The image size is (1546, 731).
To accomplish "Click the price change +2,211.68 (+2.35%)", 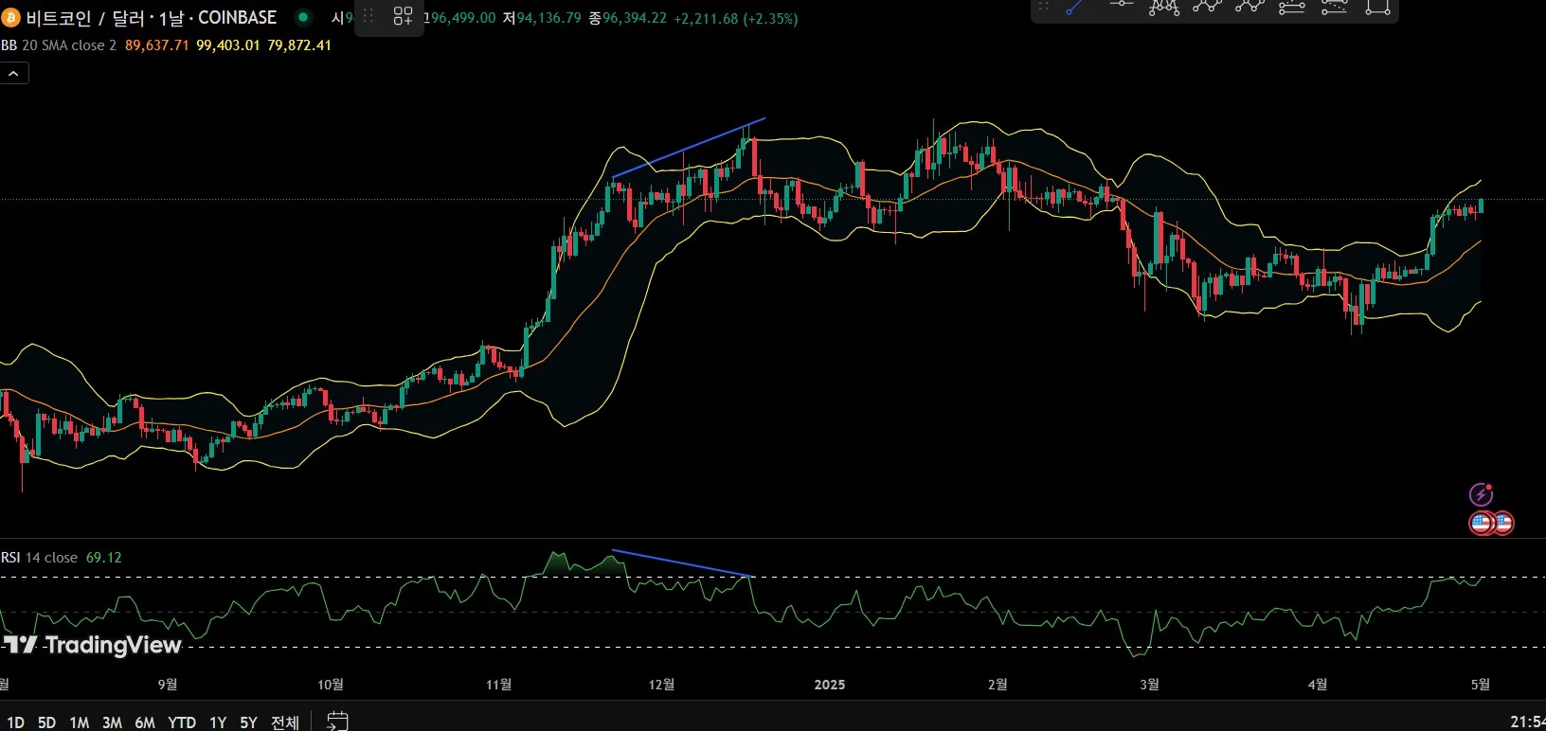I will (736, 18).
